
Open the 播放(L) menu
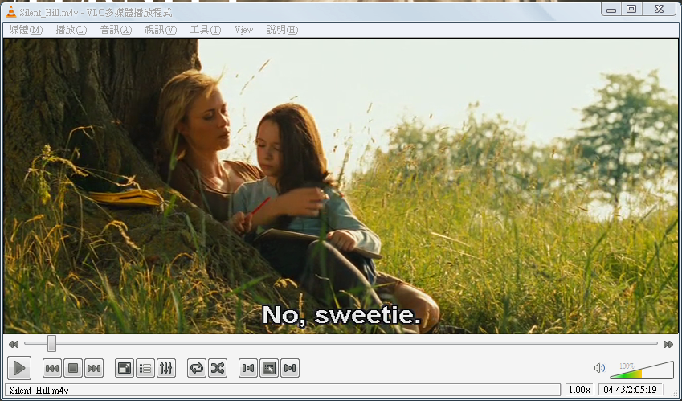71,30
